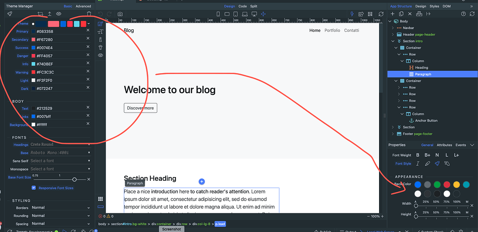Enable Responsive Font Sizes checkbox

[x=34, y=188]
